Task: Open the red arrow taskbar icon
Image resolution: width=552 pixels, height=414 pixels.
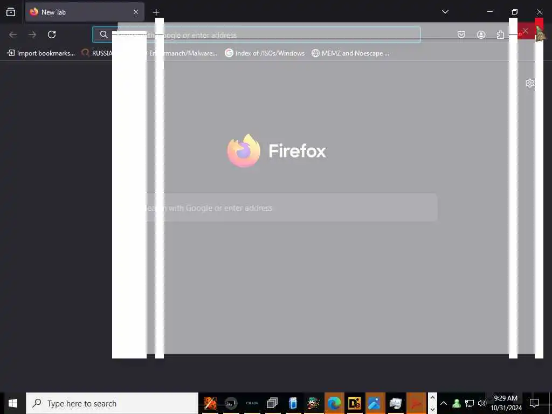Action: [416, 403]
